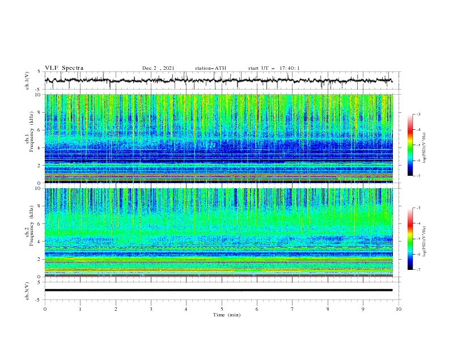Viewport: 449px width, 347px height.
Task: Click the ch.2 color bar "-7" tick label
Action: [x=418, y=269]
